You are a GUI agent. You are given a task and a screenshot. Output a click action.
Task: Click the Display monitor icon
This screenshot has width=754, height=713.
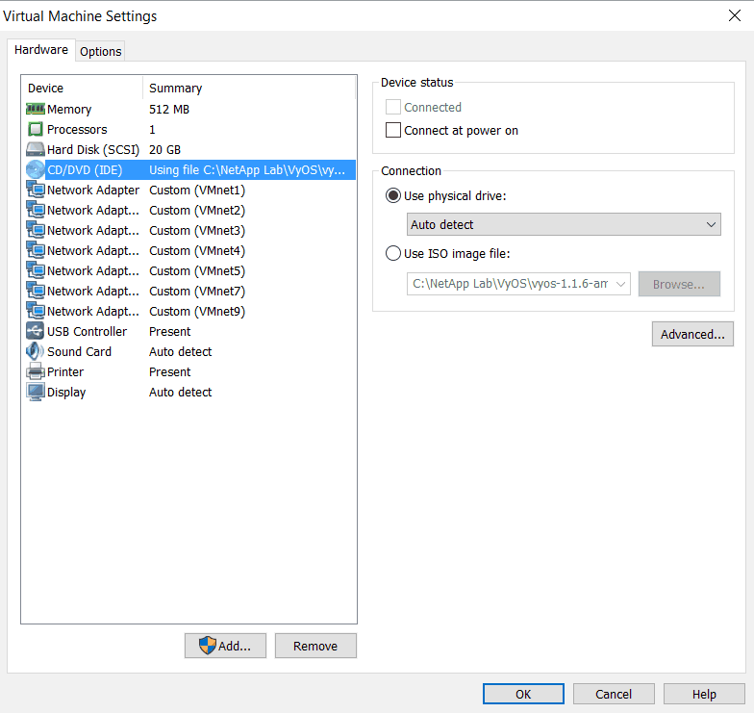coord(36,393)
